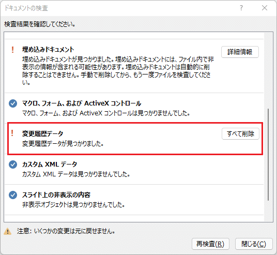Click the ドキュメントの検査 title text
This screenshot has width=277, height=255.
coord(26,8)
